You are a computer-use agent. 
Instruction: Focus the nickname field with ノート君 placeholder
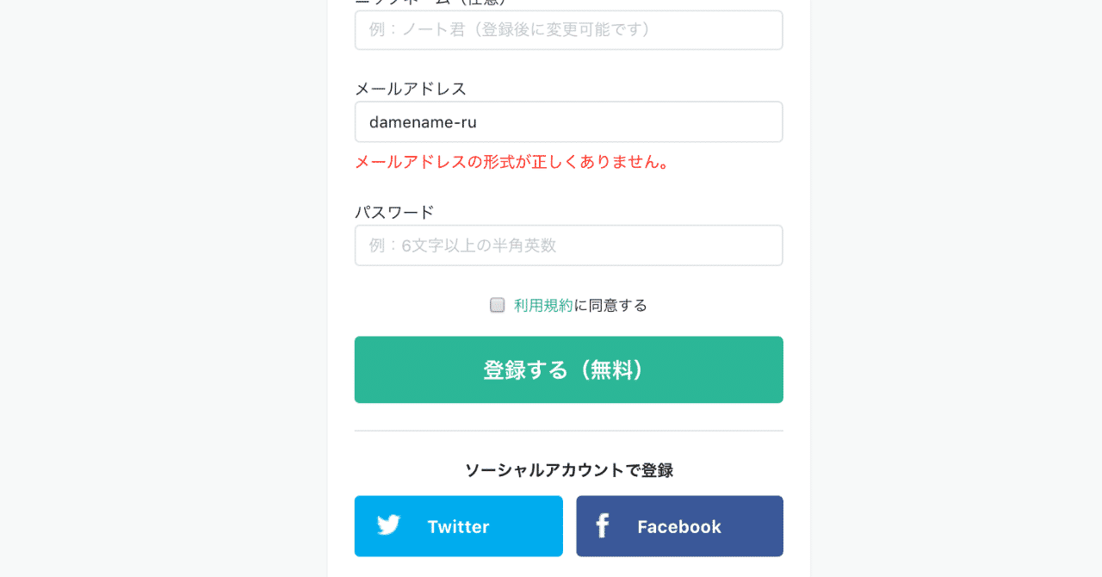click(568, 30)
